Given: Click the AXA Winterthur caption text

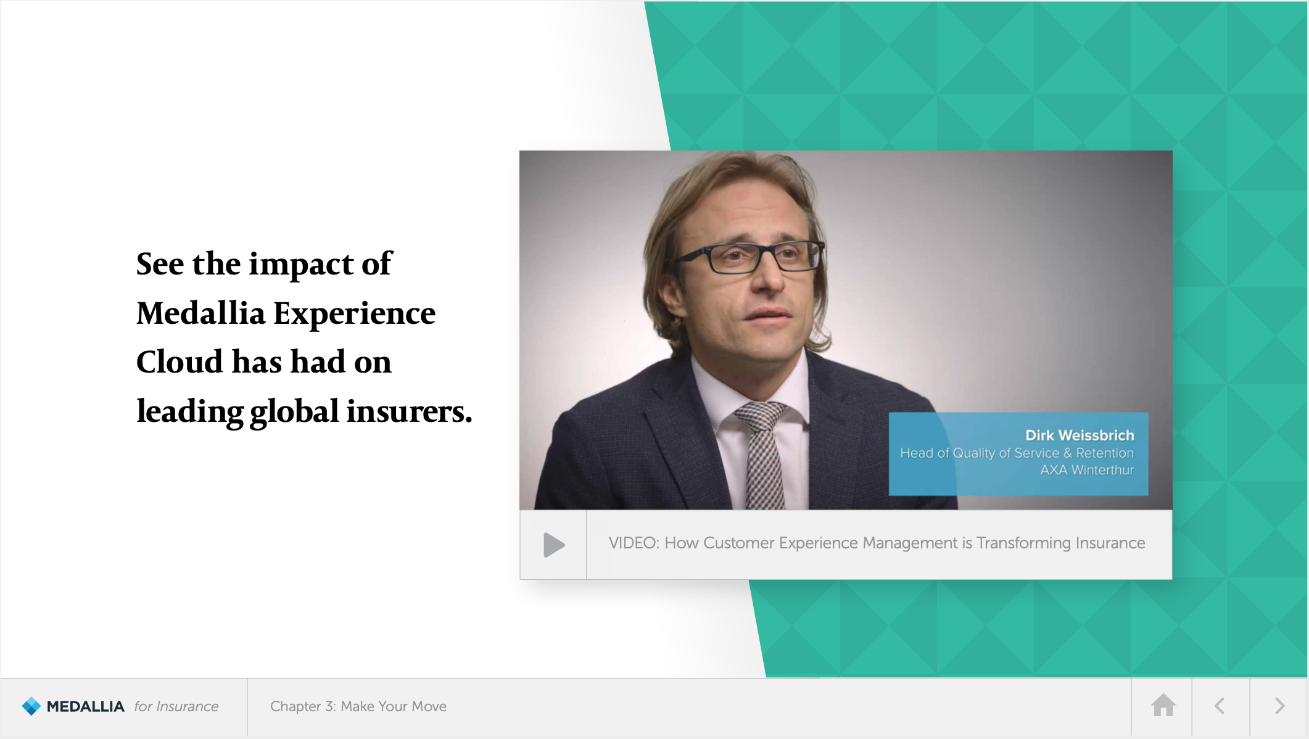Looking at the screenshot, I should pyautogui.click(x=1086, y=470).
